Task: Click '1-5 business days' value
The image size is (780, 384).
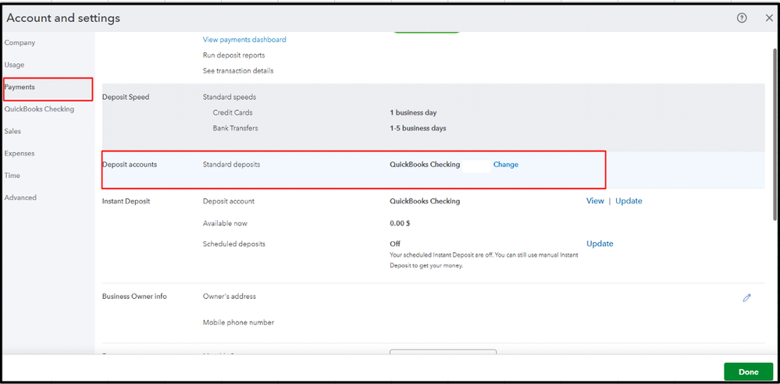Action: (418, 128)
